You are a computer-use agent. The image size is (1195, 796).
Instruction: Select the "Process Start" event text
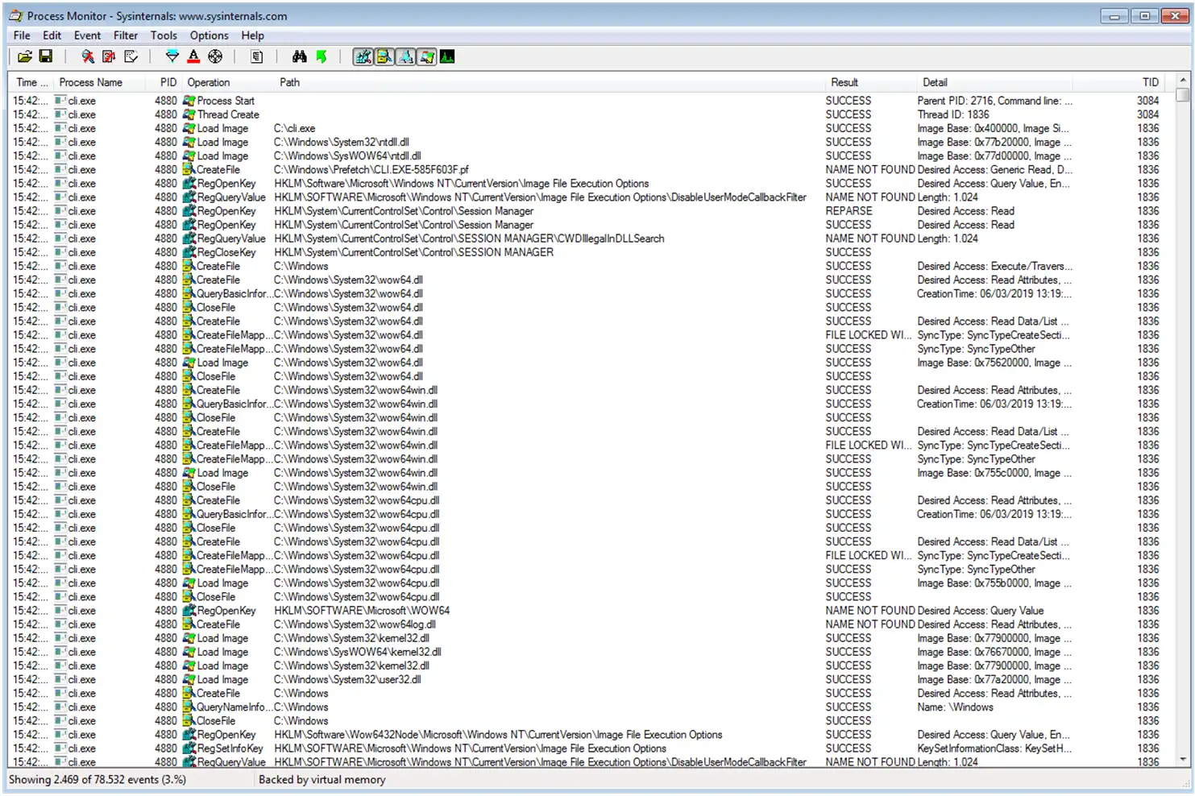(x=226, y=101)
